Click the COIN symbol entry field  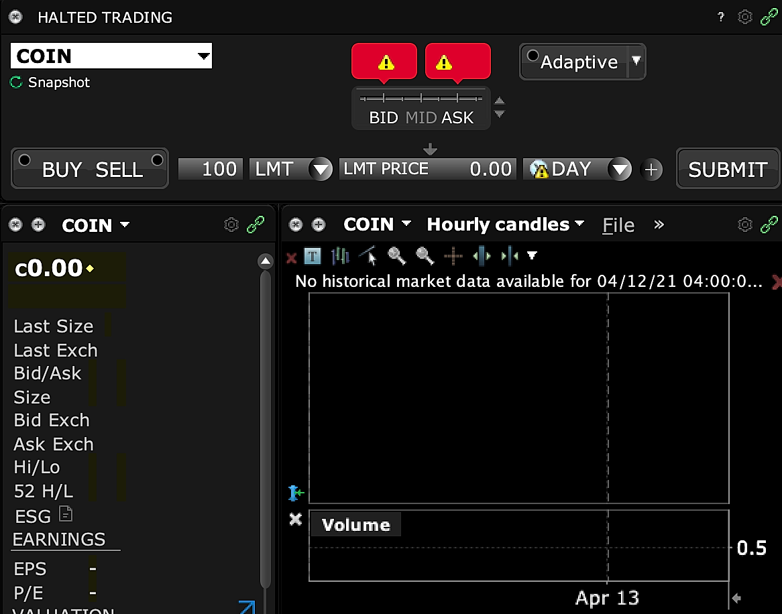click(x=103, y=56)
